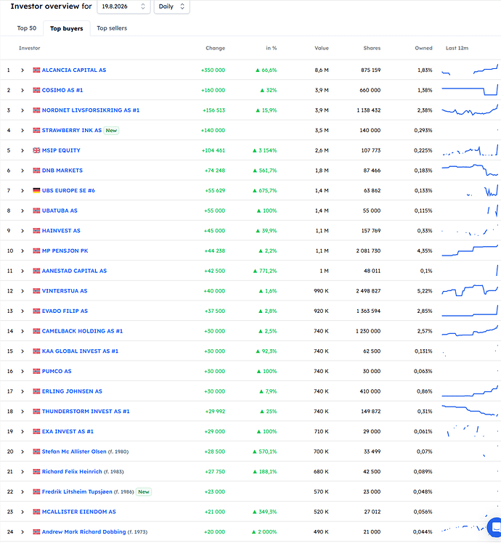This screenshot has width=501, height=543.
Task: Click the green up arrow in ALCANCIA 66,6% cell
Action: point(258,70)
